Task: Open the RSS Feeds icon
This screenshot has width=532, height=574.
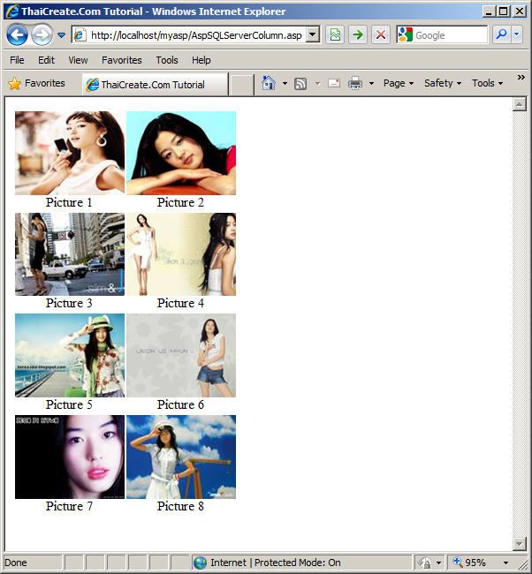Action: click(x=300, y=83)
